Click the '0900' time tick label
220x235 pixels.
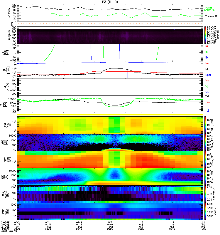(110, 229)
